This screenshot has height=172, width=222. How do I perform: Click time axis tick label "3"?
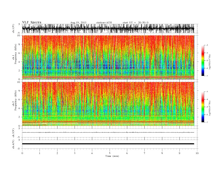coord(75,153)
